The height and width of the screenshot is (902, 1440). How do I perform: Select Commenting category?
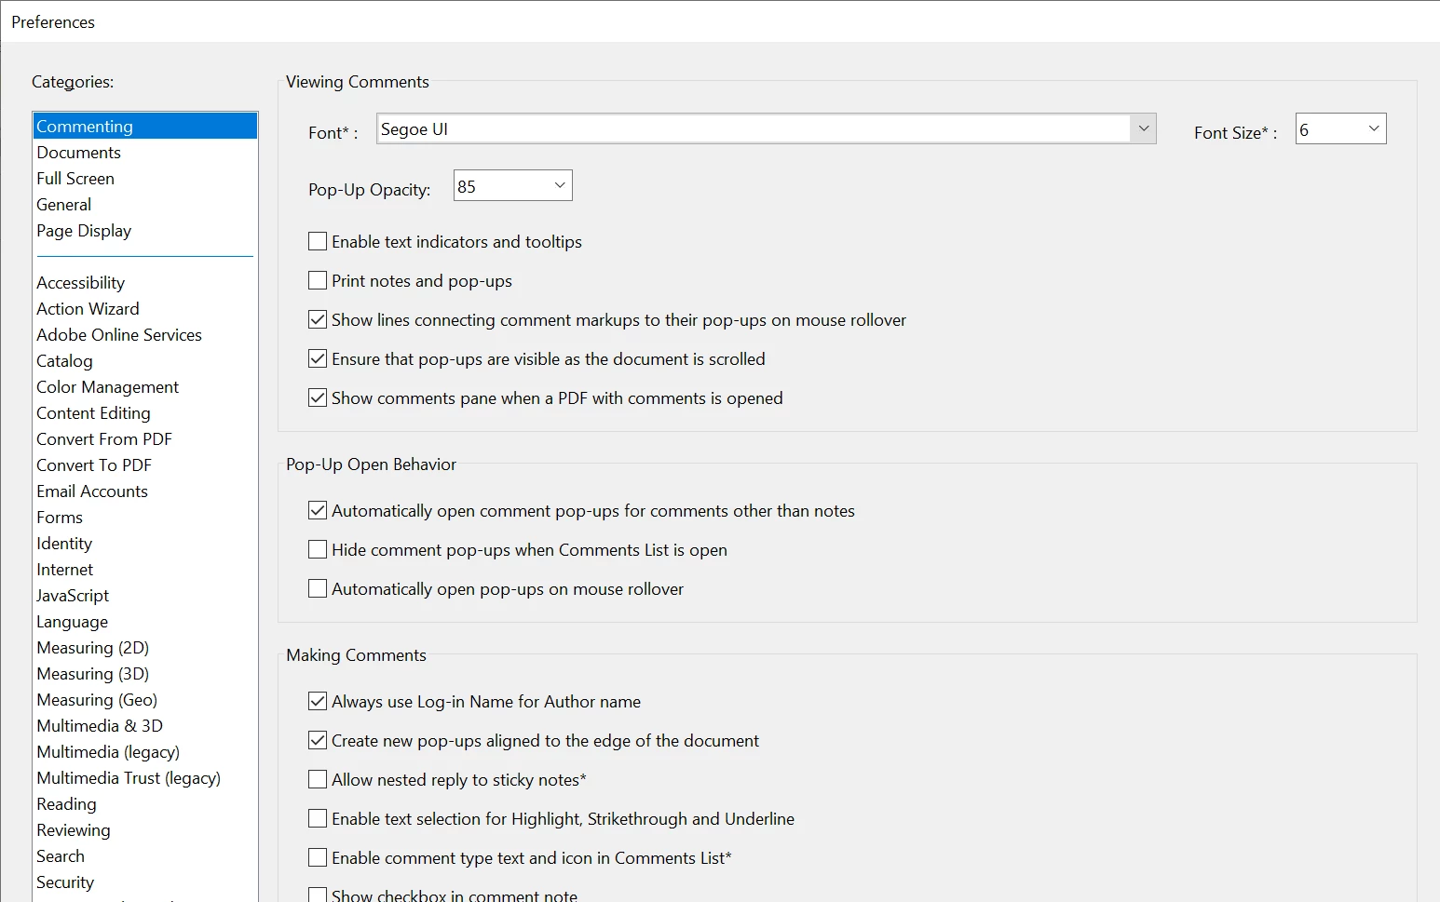click(145, 127)
